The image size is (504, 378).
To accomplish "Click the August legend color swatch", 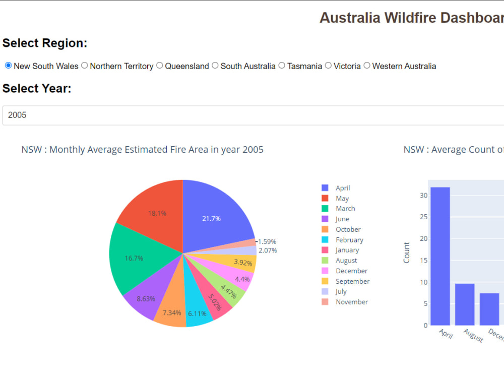I will (325, 261).
